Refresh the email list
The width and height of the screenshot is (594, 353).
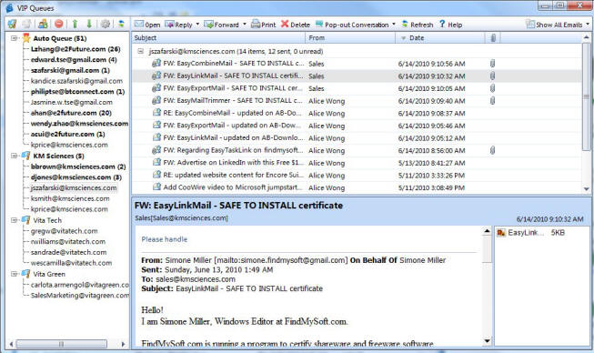coord(418,25)
